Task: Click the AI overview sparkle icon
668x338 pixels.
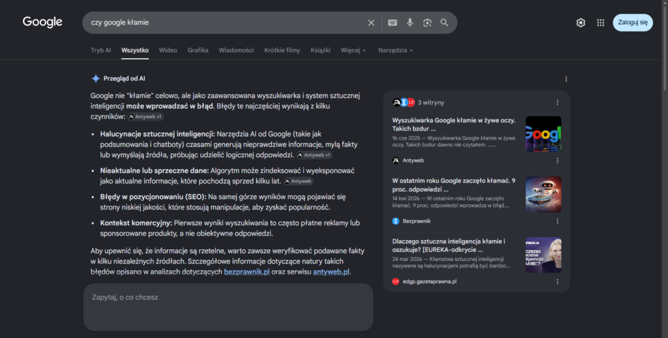Action: (95, 78)
